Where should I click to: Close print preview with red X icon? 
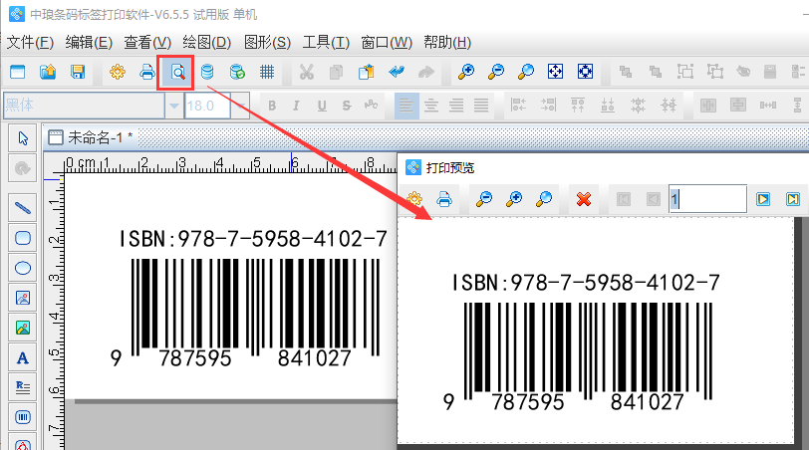point(584,199)
